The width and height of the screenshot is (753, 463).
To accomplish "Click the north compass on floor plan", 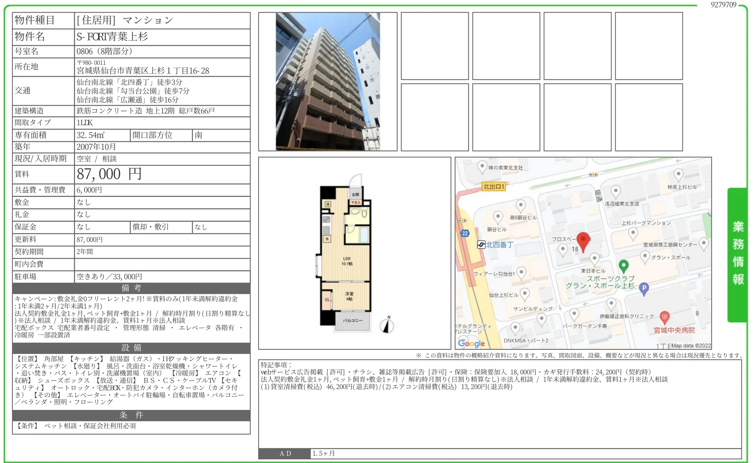I will click(x=387, y=325).
